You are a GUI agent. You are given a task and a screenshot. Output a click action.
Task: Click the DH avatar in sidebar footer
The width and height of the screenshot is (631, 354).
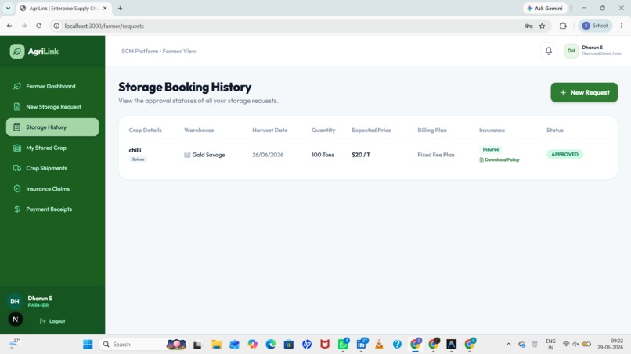tap(15, 302)
